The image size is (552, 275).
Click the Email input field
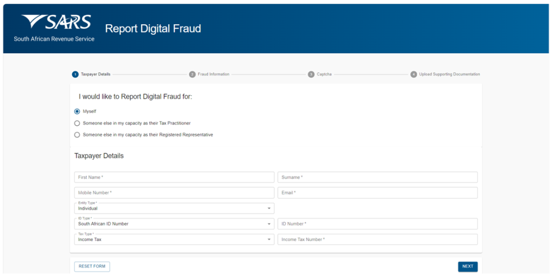coord(377,193)
